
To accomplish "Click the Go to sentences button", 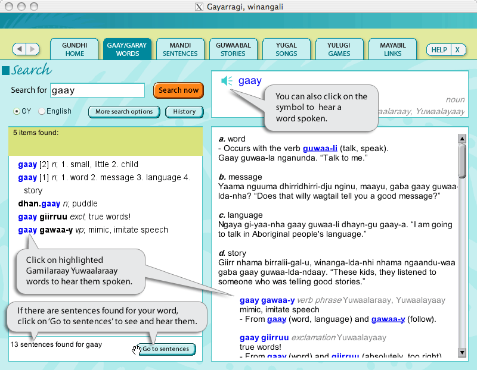I will point(165,349).
